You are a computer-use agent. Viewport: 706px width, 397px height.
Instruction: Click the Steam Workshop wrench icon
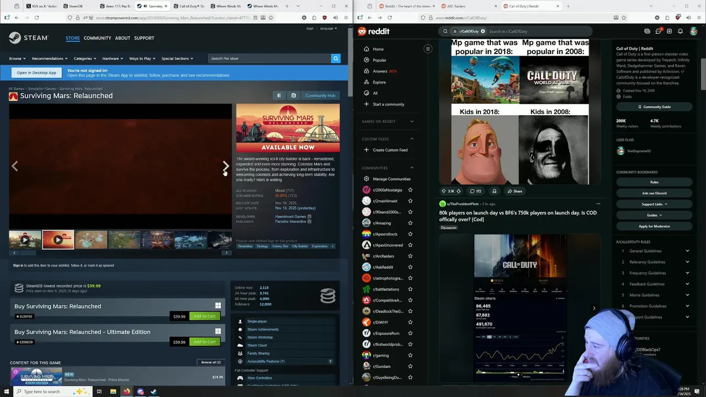pos(240,337)
